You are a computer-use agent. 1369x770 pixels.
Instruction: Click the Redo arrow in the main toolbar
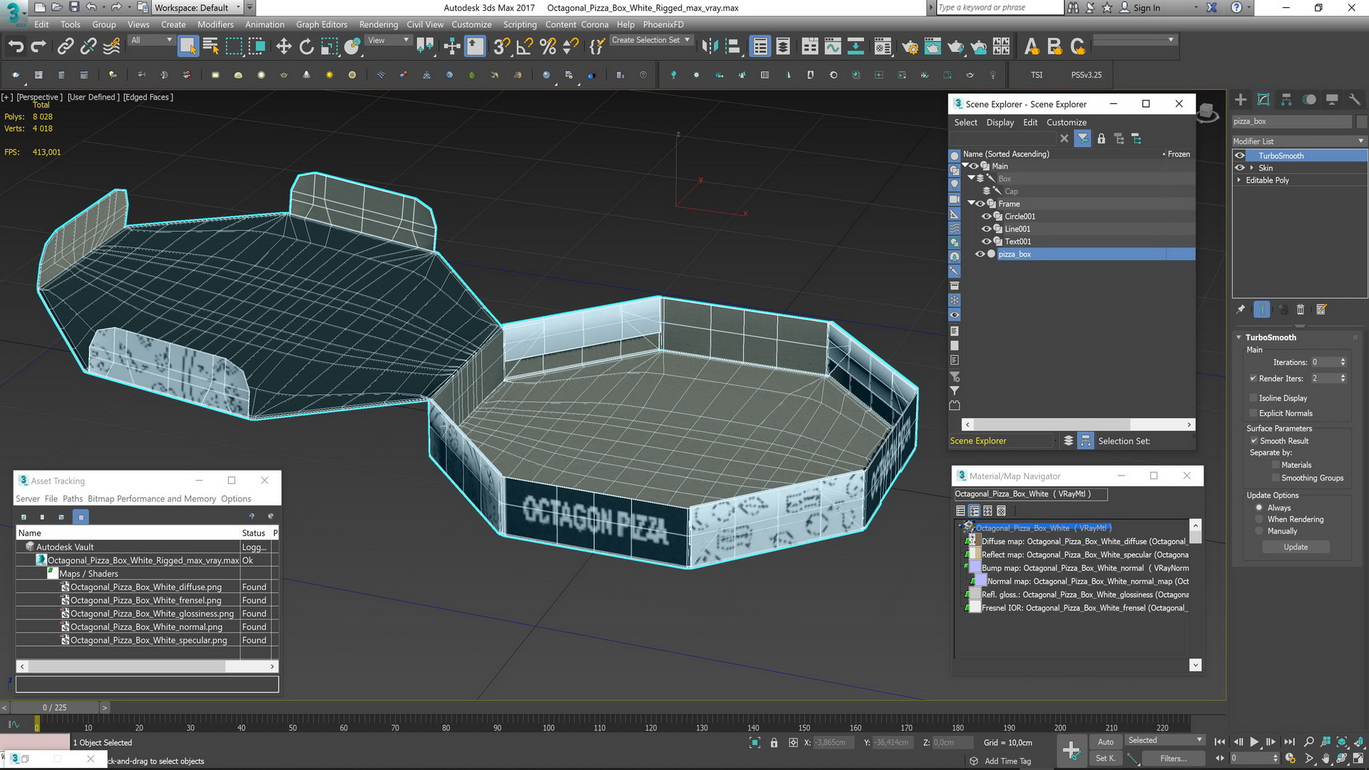39,46
